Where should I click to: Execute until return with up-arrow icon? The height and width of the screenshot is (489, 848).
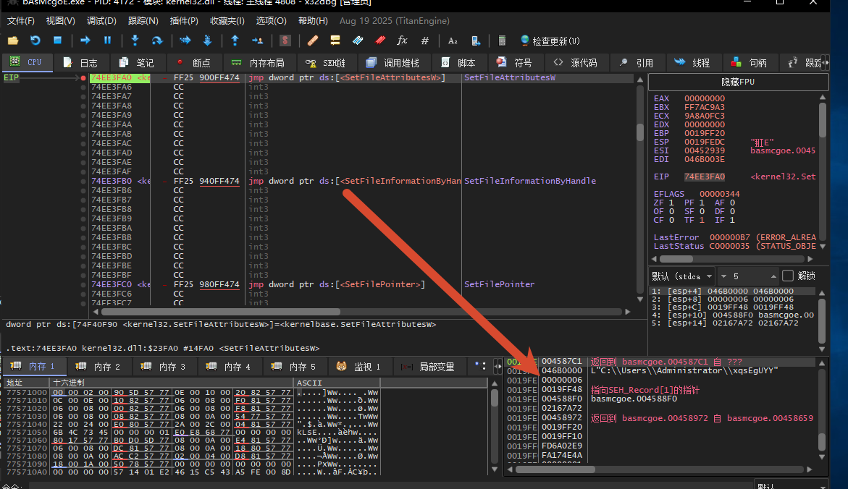235,41
